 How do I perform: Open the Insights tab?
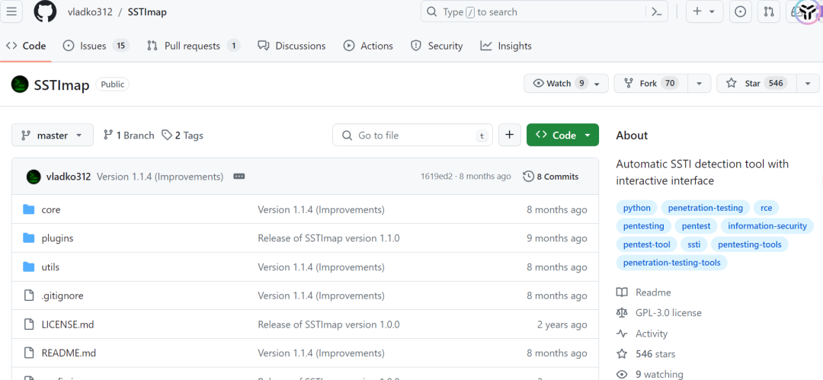(506, 46)
